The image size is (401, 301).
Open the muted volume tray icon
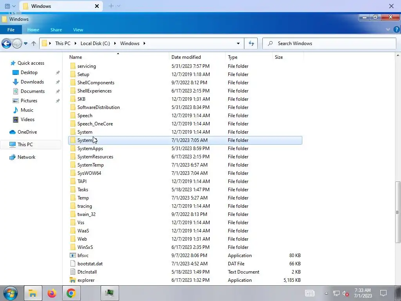point(345,293)
